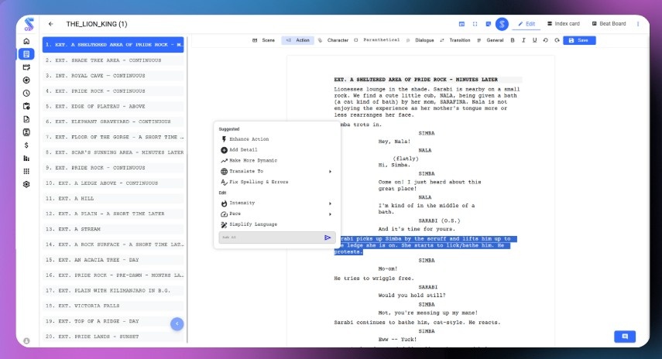The height and width of the screenshot is (359, 662).
Task: Toggle bold formatting
Action: (x=513, y=40)
